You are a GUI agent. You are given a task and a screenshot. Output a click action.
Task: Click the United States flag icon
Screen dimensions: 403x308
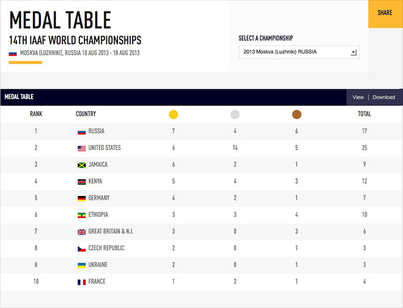click(82, 148)
